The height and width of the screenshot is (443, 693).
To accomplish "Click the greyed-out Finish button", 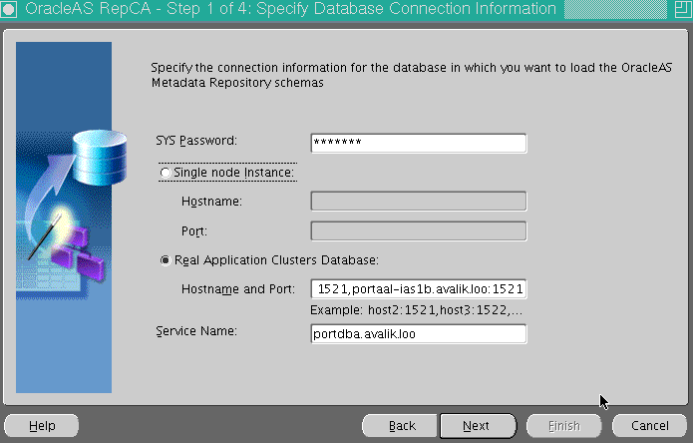I will pos(564,426).
